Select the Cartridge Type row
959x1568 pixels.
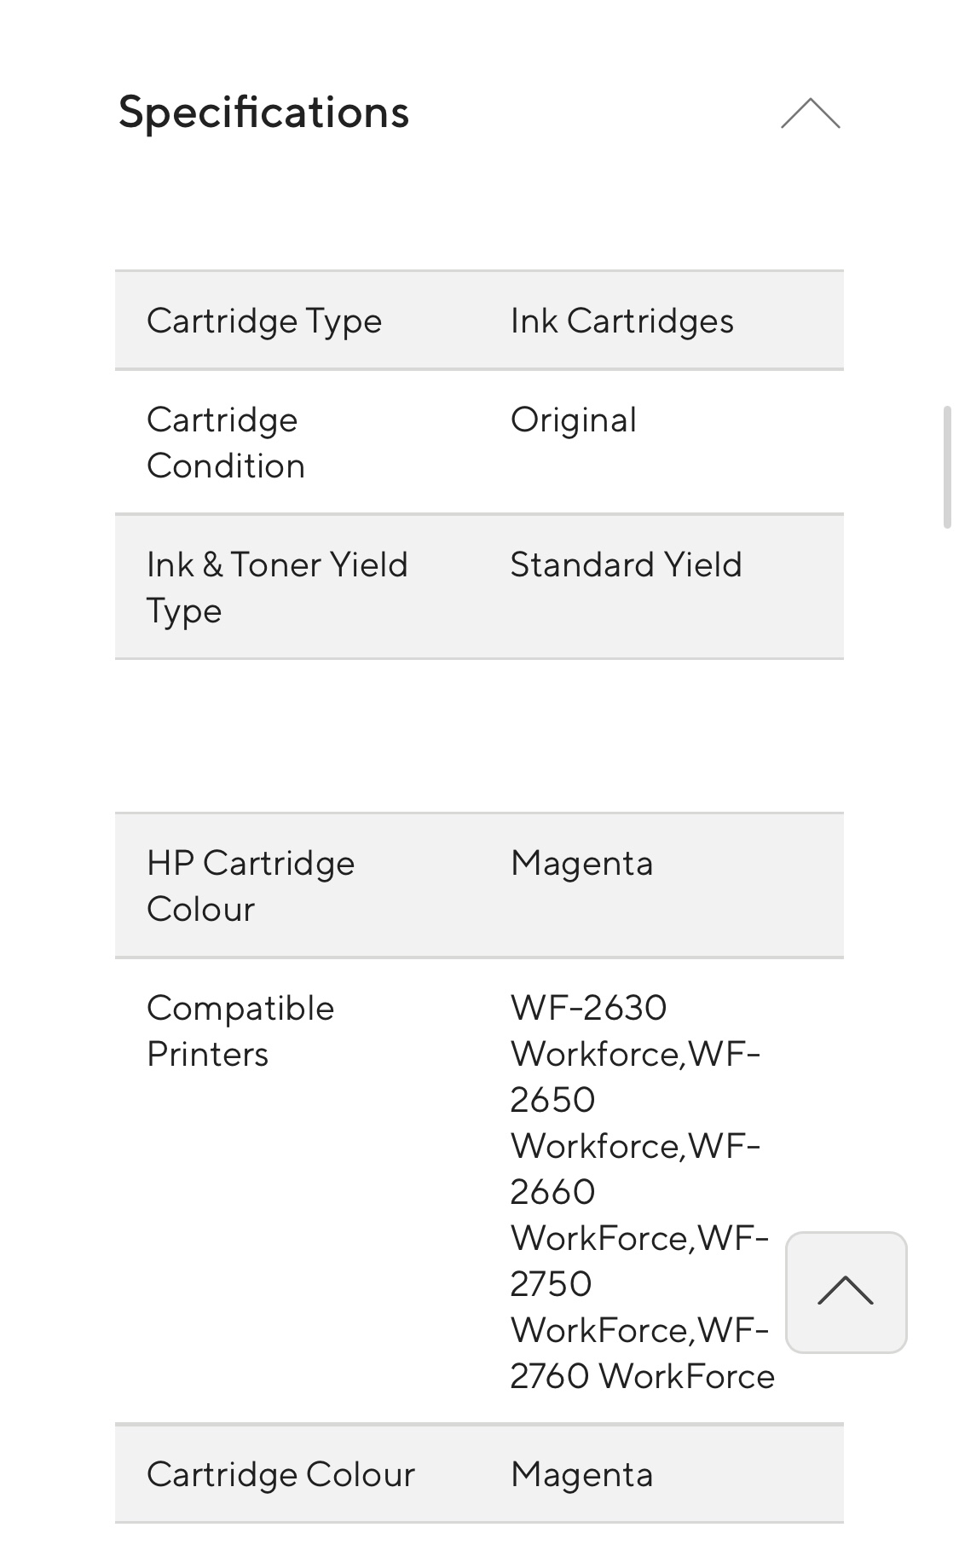point(479,320)
